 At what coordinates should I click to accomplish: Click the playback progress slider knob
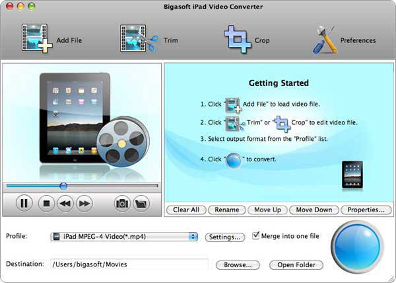[63, 186]
